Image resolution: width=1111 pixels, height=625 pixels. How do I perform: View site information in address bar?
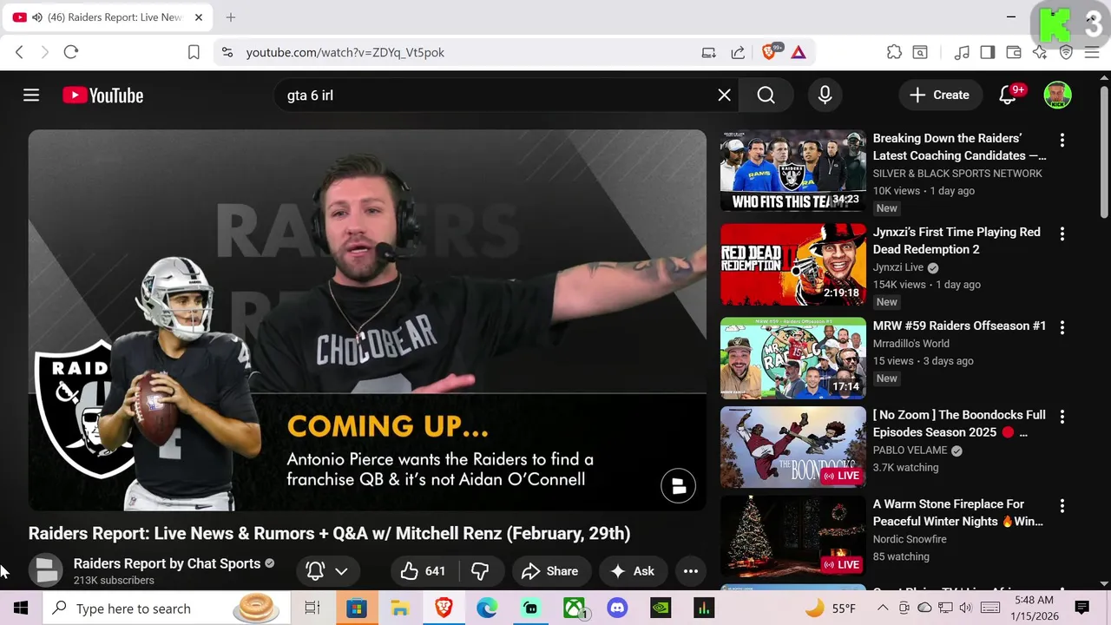(x=227, y=52)
